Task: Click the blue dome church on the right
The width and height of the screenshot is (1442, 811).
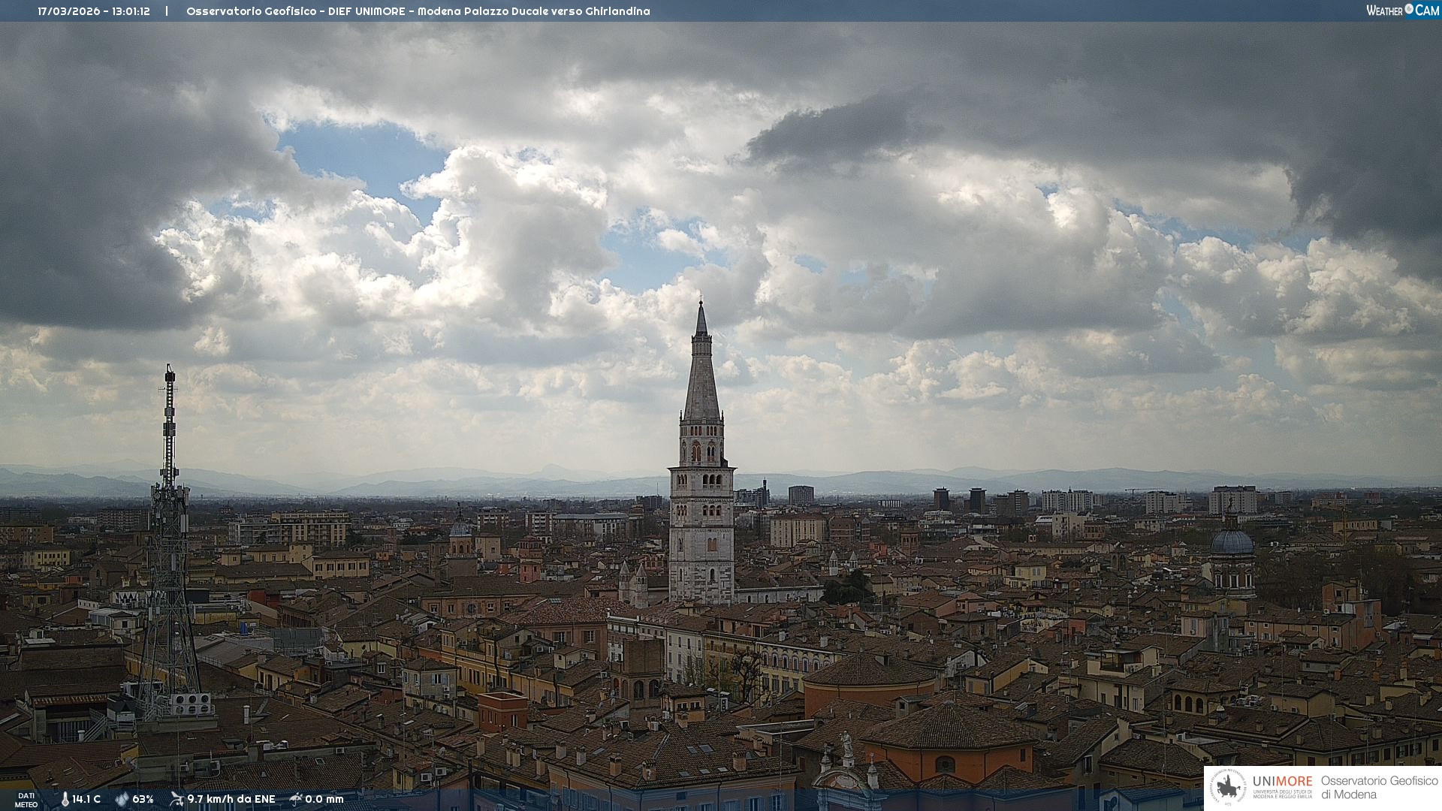Action: tap(1232, 542)
